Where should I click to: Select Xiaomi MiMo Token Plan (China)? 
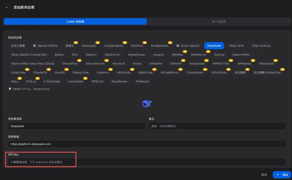[x=33, y=64]
